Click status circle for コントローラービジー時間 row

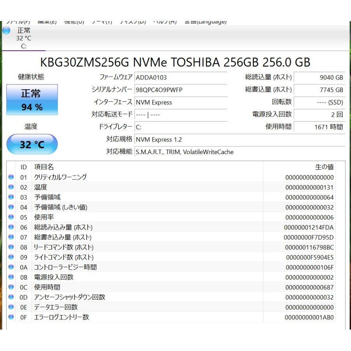point(11,267)
